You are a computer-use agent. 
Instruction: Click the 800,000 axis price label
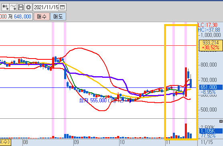click(x=209, y=65)
